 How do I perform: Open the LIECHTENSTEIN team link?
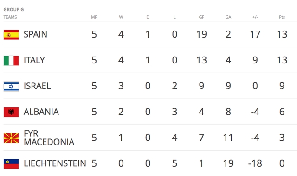pyautogui.click(x=55, y=163)
